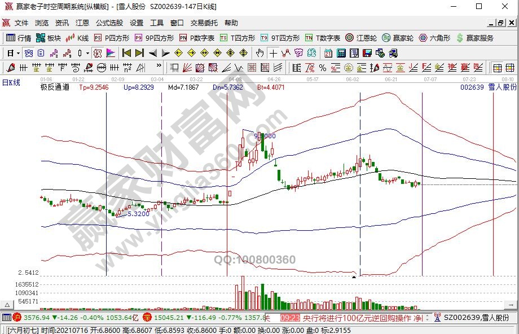The width and height of the screenshot is (519, 334).
Task: Toggle the percent sign tool
Action: [323, 68]
